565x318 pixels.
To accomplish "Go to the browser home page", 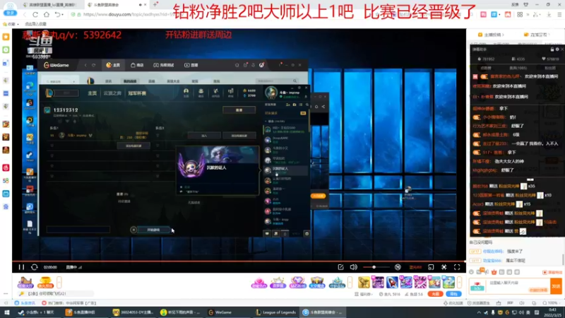I will (47, 14).
